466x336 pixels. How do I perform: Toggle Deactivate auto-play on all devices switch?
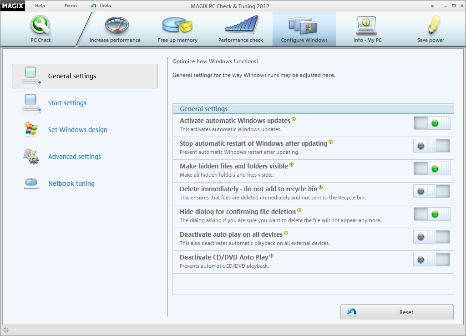432,237
